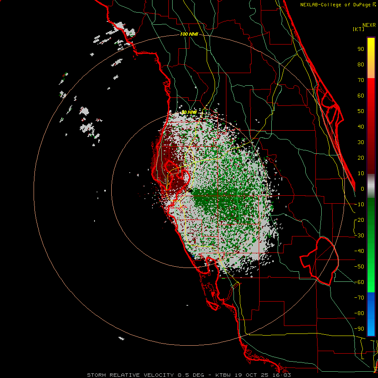Click the "-80" scale value

point(359,313)
